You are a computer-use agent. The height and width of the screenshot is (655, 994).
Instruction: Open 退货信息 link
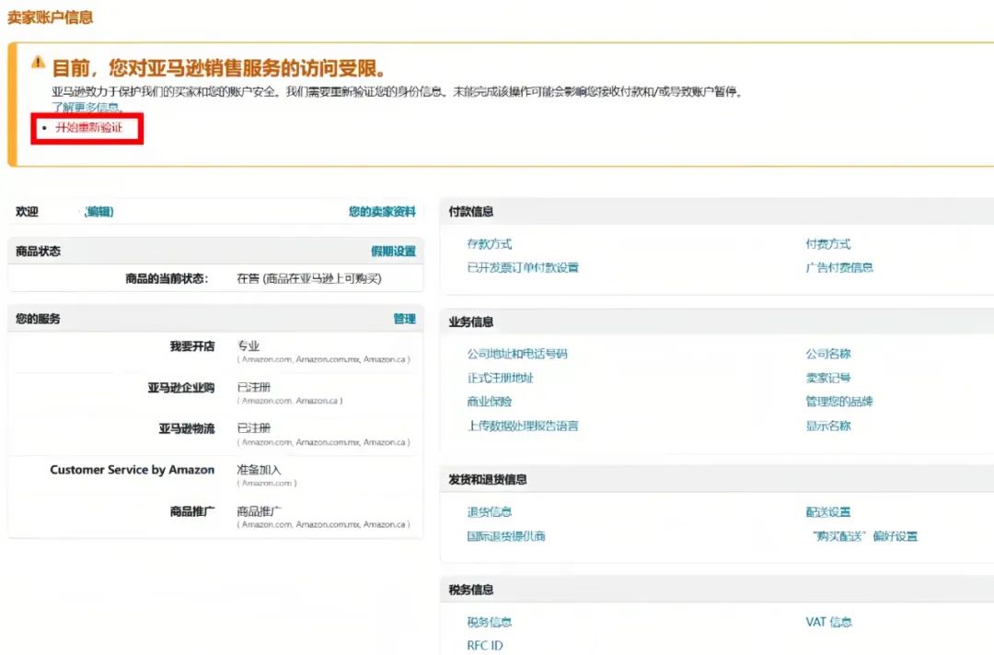pyautogui.click(x=490, y=511)
